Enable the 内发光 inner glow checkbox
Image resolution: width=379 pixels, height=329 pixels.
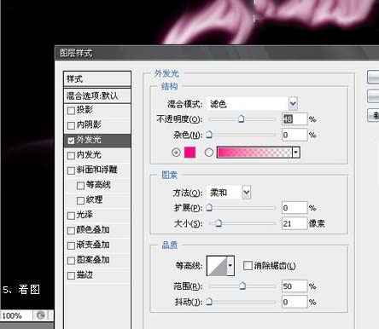[71, 155]
